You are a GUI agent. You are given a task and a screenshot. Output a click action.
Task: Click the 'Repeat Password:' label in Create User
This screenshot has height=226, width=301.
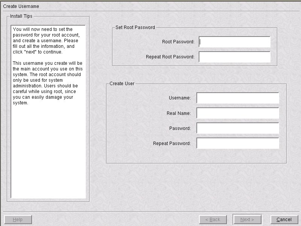tap(172, 144)
